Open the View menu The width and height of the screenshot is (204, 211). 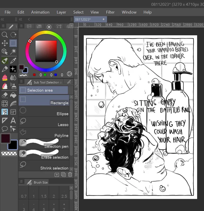point(95,12)
